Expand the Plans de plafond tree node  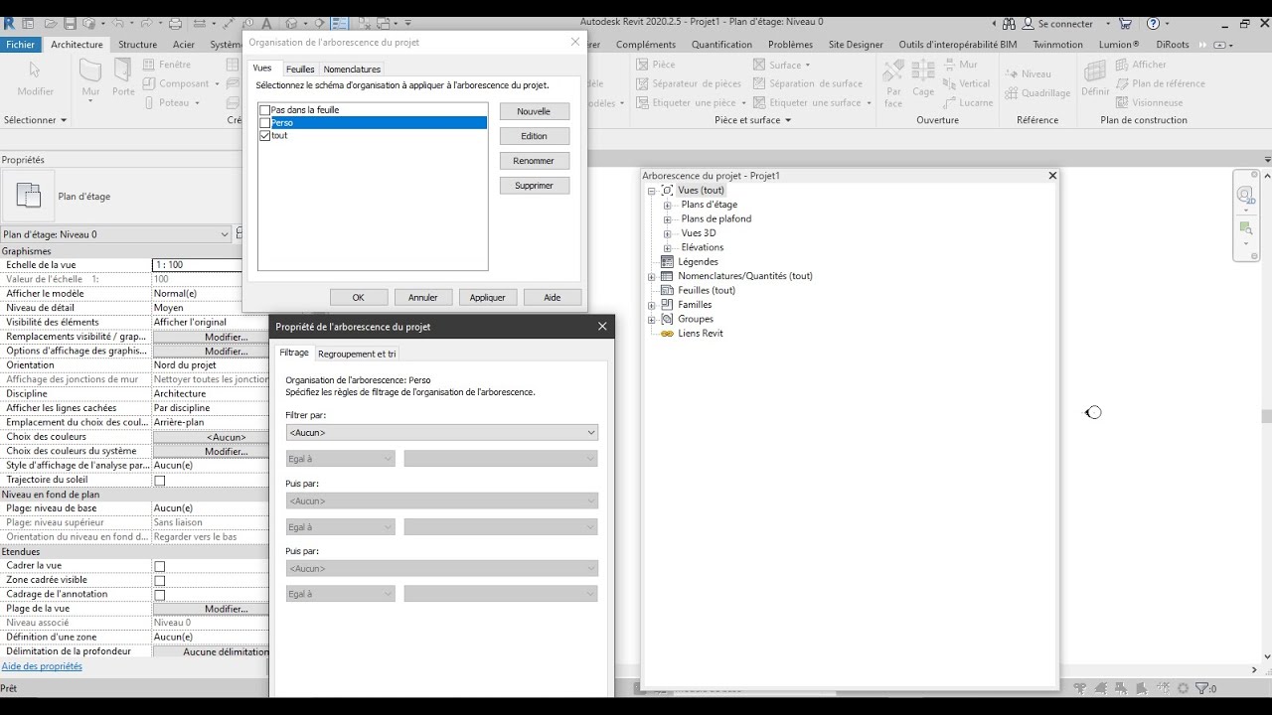click(668, 219)
